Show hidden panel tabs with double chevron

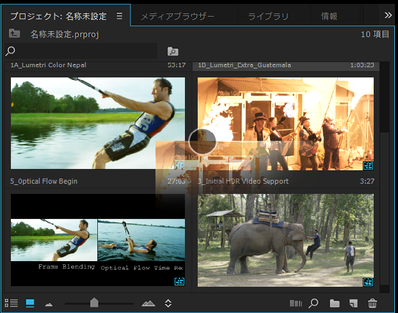point(388,15)
